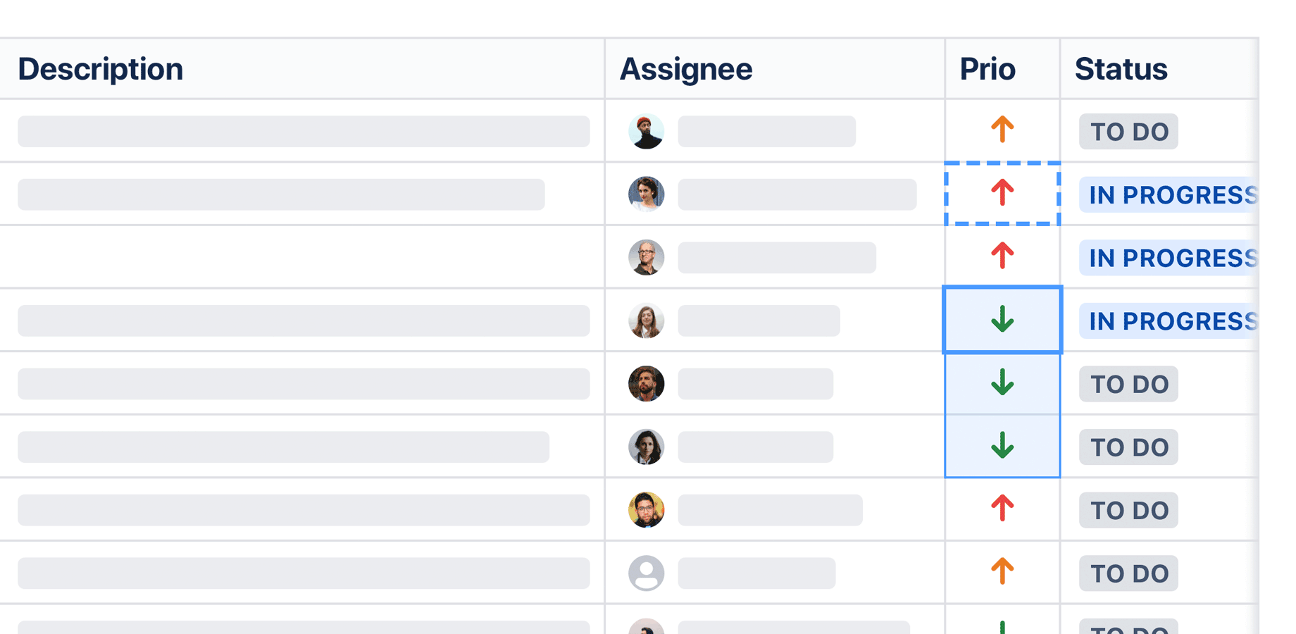Click the red beanie avatar in first row
1296x634 pixels.
coord(646,131)
